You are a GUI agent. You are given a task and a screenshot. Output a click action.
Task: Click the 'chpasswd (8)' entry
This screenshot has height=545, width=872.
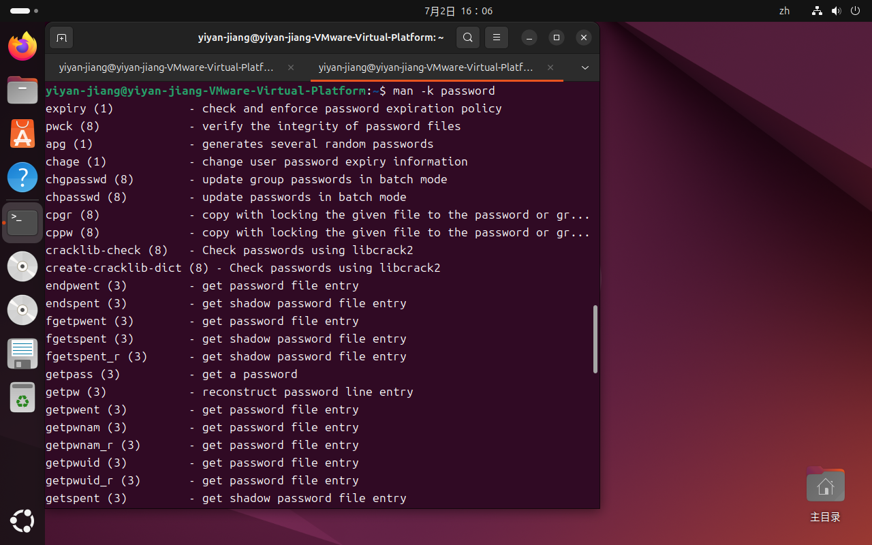(x=87, y=197)
